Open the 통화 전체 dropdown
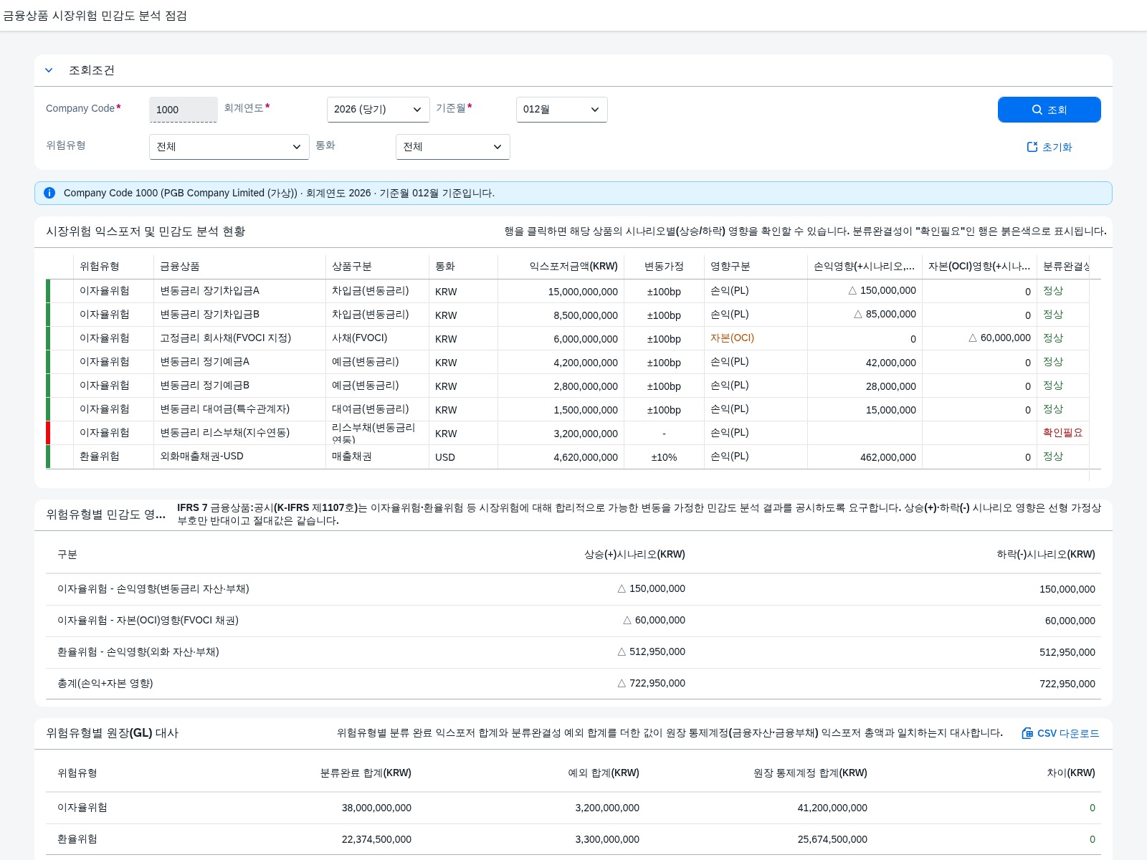This screenshot has height=860, width=1147. click(453, 147)
